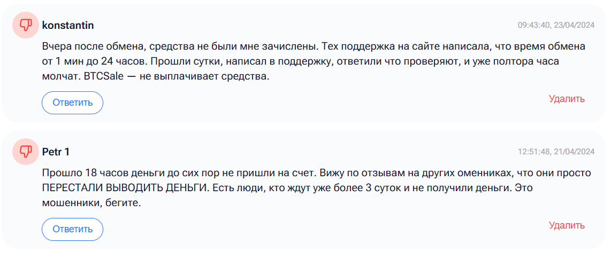Open the Petr 1 username
This screenshot has height=259, width=611.
56,151
